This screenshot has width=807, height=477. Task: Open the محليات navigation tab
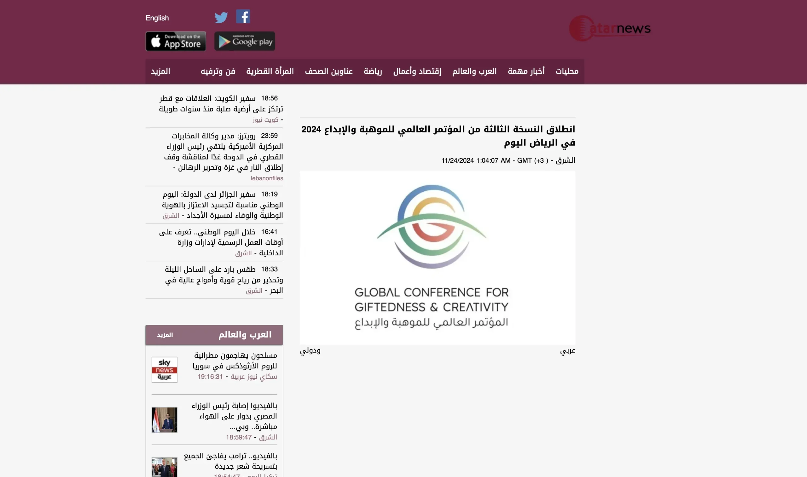(567, 71)
